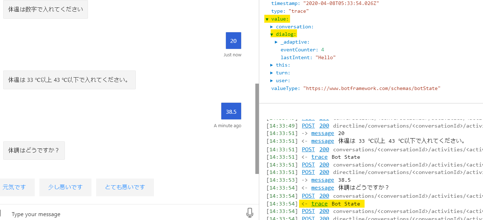Select the user message bubble 38.5
The height and width of the screenshot is (220, 483).
[x=231, y=112]
